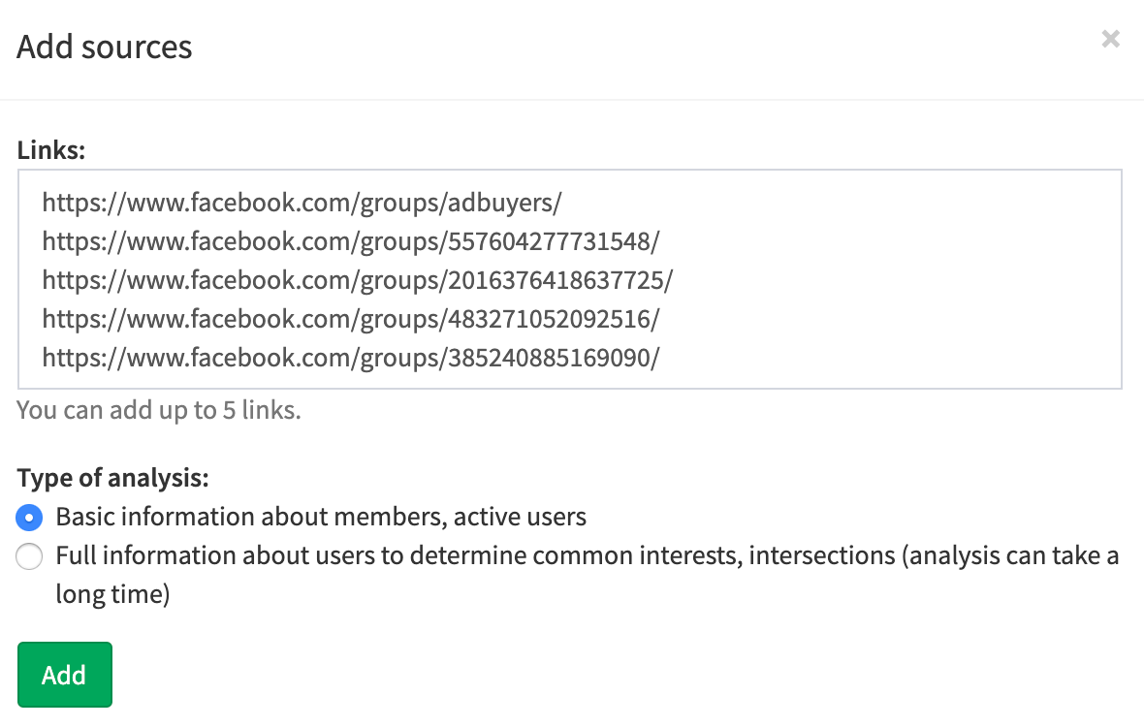The width and height of the screenshot is (1144, 727).
Task: Dismiss the dialog using the X icon
Action: 1110,39
